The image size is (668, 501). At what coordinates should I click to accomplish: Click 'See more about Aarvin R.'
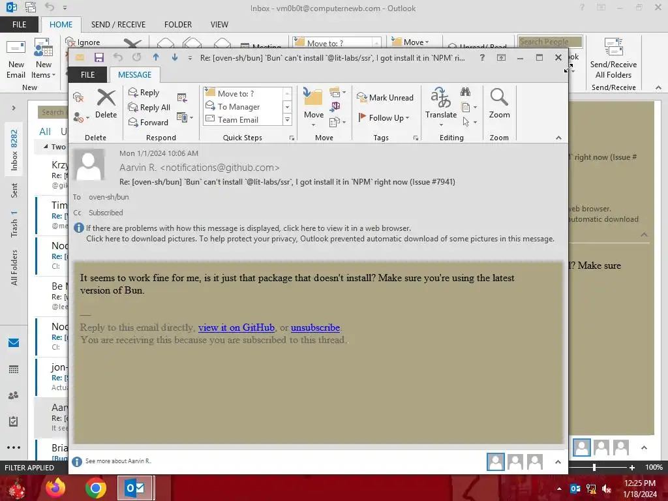[x=118, y=461]
